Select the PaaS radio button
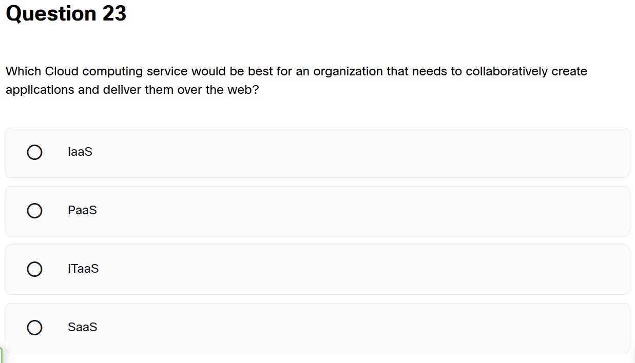The height and width of the screenshot is (363, 635). [34, 211]
